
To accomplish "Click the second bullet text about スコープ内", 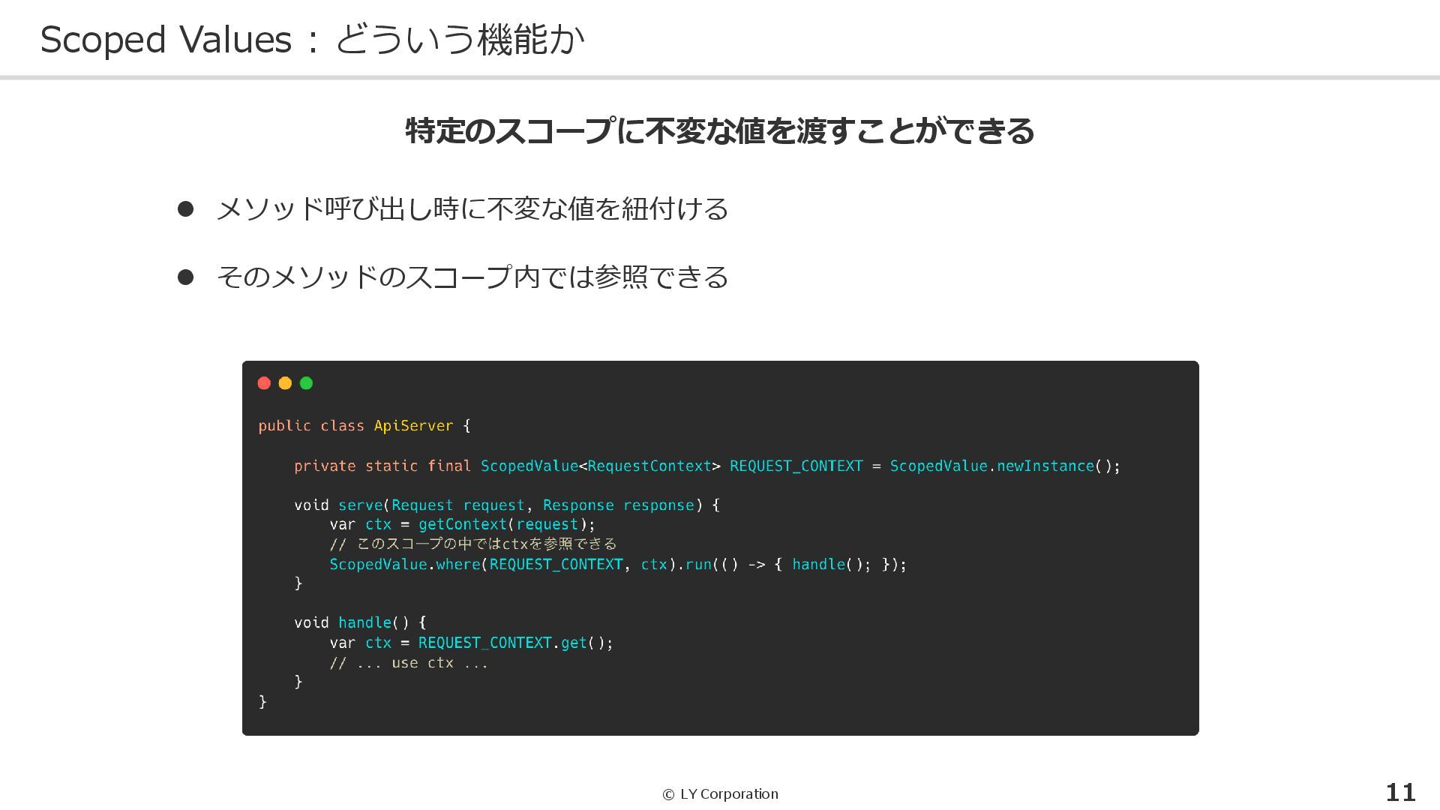I will [x=472, y=277].
